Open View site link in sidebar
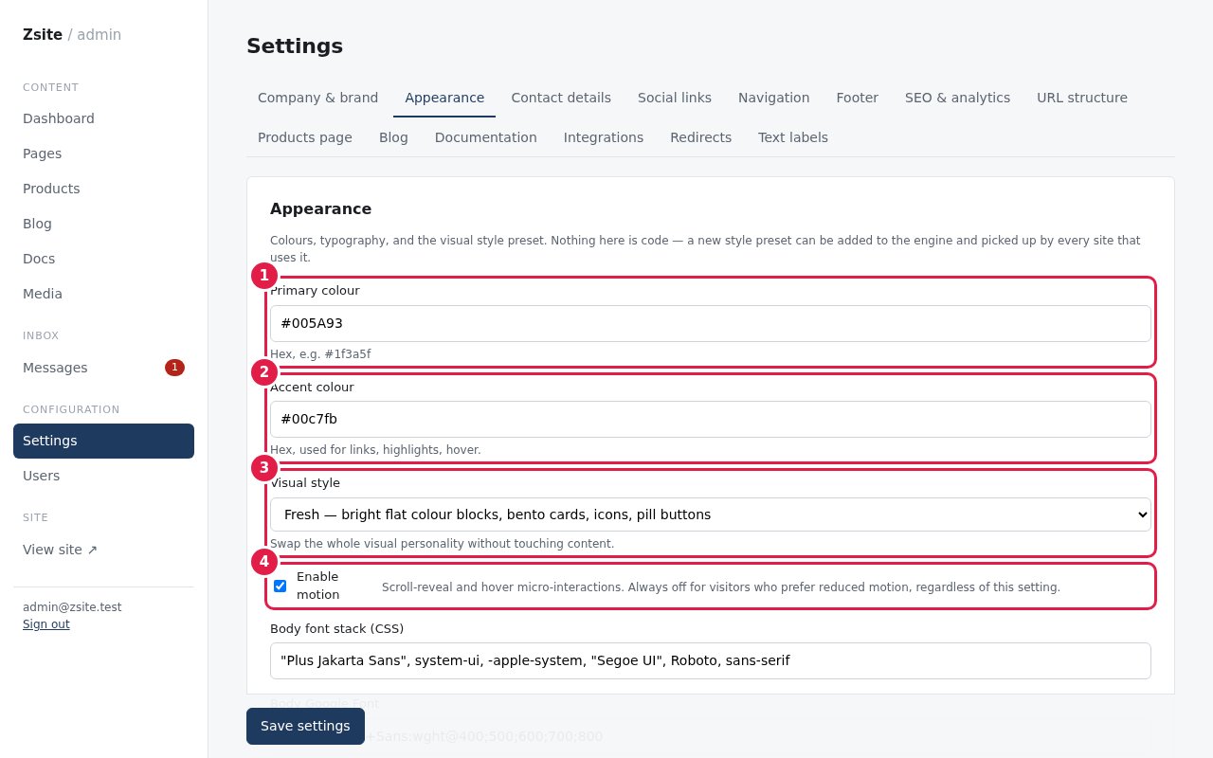This screenshot has width=1213, height=758. [103, 550]
